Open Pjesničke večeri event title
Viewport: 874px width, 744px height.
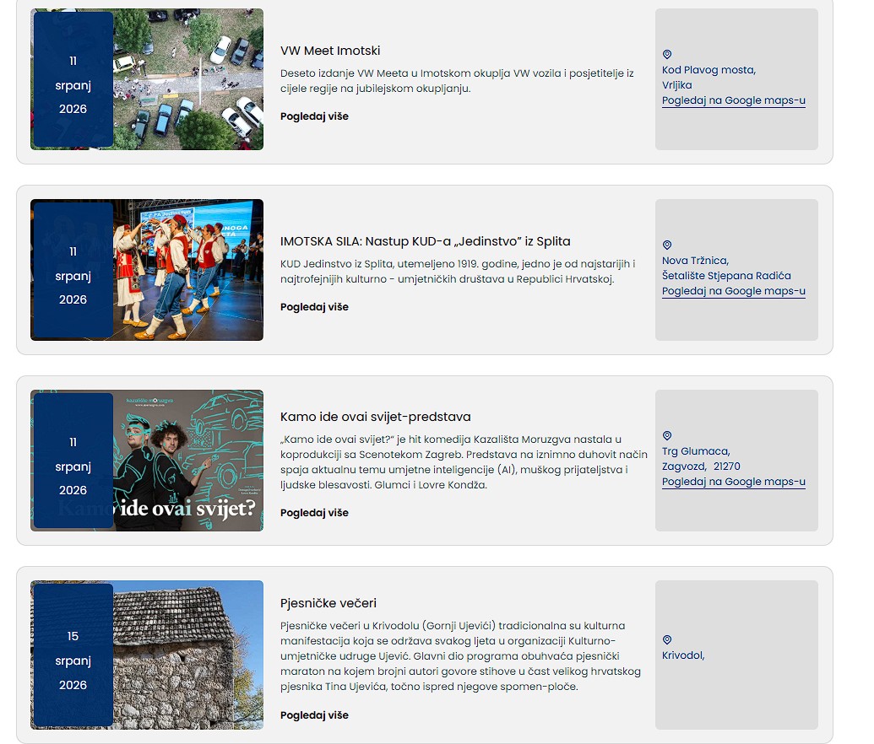pyautogui.click(x=328, y=603)
